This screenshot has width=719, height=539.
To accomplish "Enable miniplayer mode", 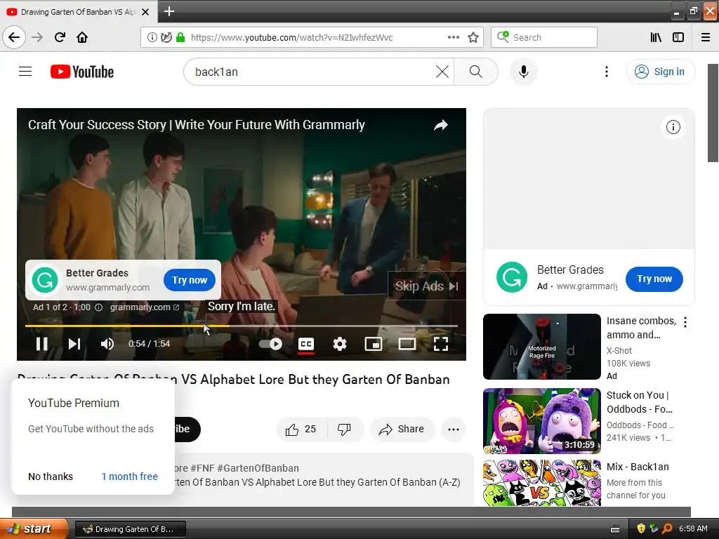I will pyautogui.click(x=374, y=344).
